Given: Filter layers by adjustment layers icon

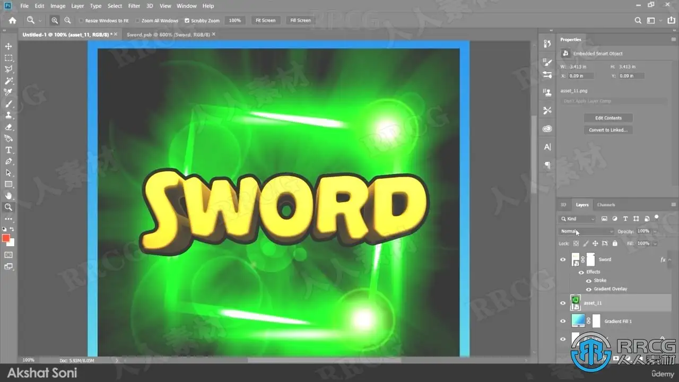Looking at the screenshot, I should click(x=615, y=219).
